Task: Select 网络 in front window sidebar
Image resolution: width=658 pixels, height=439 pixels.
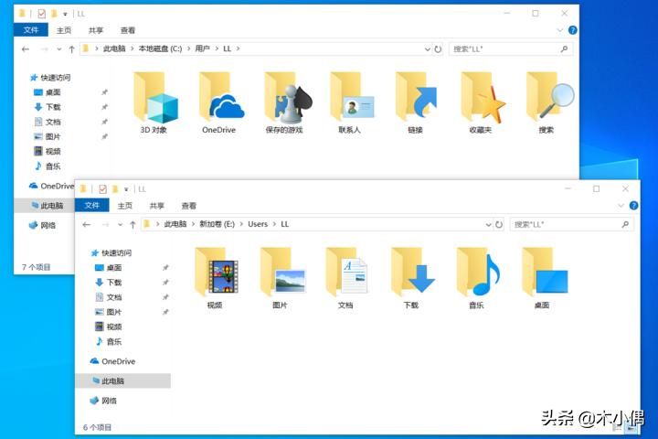Action: click(x=103, y=401)
